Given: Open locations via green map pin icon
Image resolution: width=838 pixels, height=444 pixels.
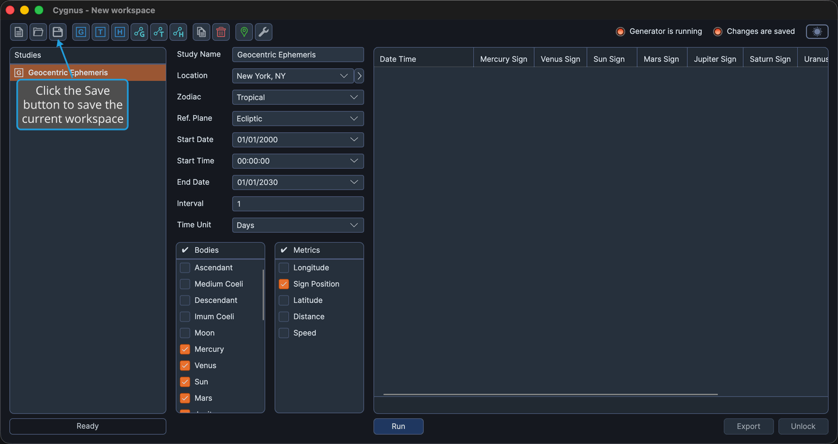Looking at the screenshot, I should tap(244, 32).
